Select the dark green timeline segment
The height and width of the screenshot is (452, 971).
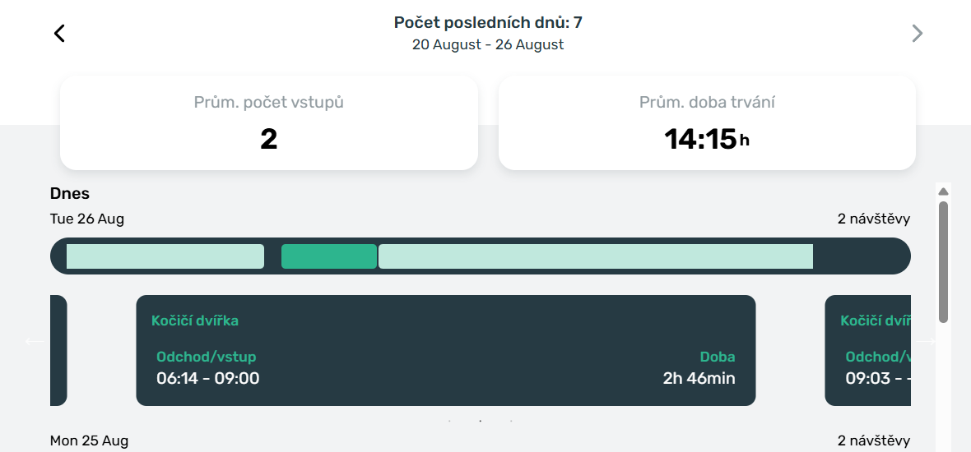tap(328, 256)
